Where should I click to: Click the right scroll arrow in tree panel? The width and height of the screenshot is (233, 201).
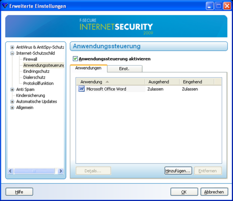pyautogui.click(x=61, y=171)
